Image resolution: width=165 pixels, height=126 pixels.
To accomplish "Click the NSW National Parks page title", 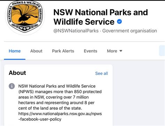I will point(101,17).
